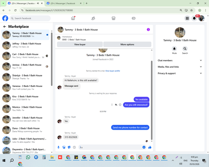The height and width of the screenshot is (167, 209).
Task: Open the Marketplace icon in top nav
Action: tap(114, 18)
